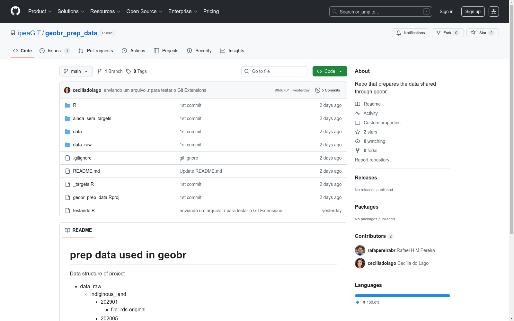Image resolution: width=514 pixels, height=321 pixels.
Task: Select the README tab heading
Action: 78,230
